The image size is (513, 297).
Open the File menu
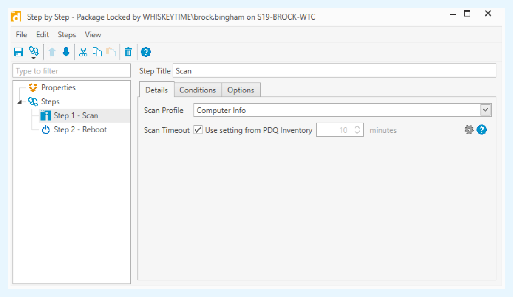tap(21, 35)
